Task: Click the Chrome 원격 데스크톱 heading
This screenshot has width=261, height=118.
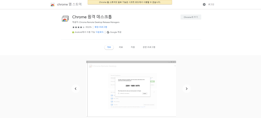Action: point(92,17)
